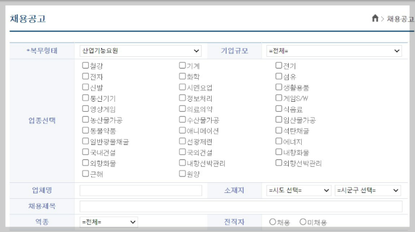Check the 전기 checkbox
Screen dimensions: 415x232
[x=279, y=65]
